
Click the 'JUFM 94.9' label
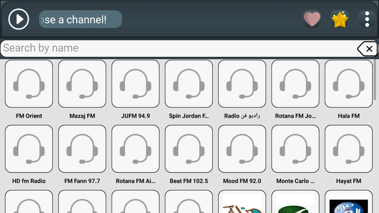pyautogui.click(x=135, y=116)
